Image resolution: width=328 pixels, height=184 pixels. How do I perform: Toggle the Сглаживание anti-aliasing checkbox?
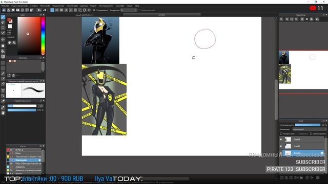click(94, 10)
